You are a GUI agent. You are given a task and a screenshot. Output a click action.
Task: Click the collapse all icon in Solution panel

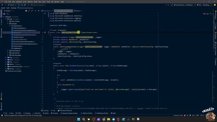(32, 11)
